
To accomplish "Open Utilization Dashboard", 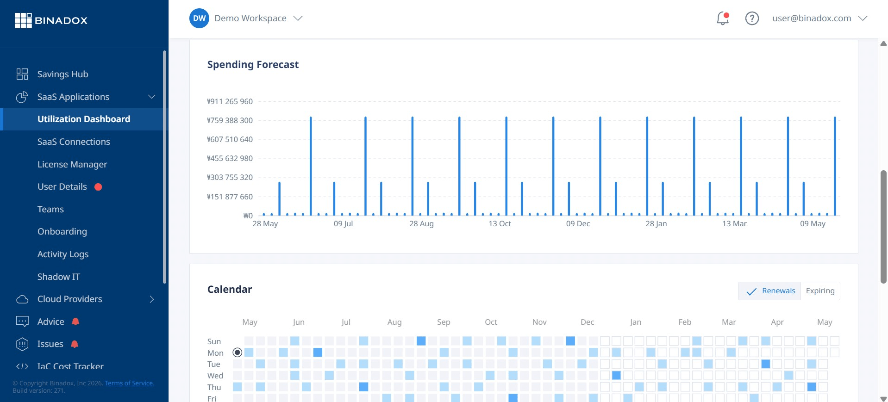I will pos(84,119).
